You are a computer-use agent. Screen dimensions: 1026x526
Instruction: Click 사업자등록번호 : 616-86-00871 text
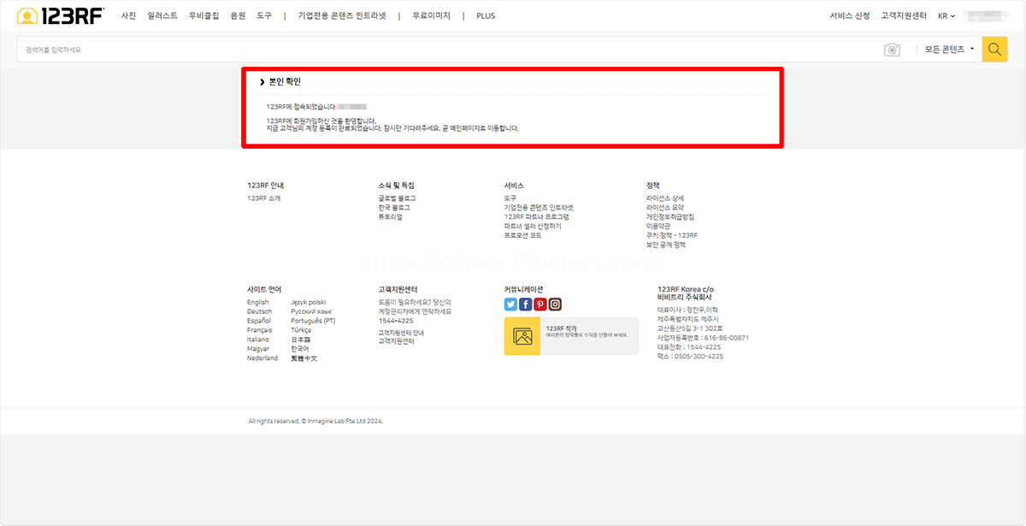point(703,338)
